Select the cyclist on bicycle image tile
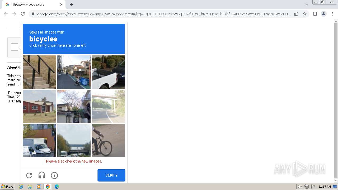 point(108,141)
